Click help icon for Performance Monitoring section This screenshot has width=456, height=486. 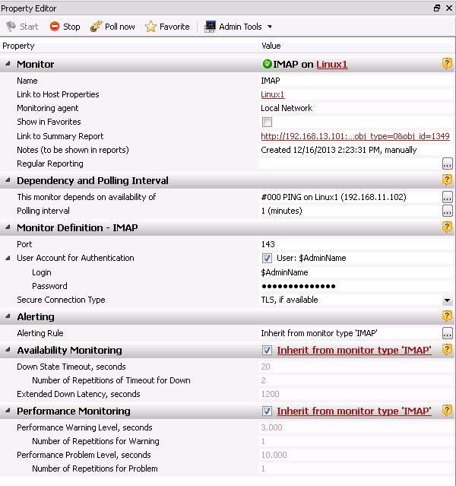coord(447,411)
